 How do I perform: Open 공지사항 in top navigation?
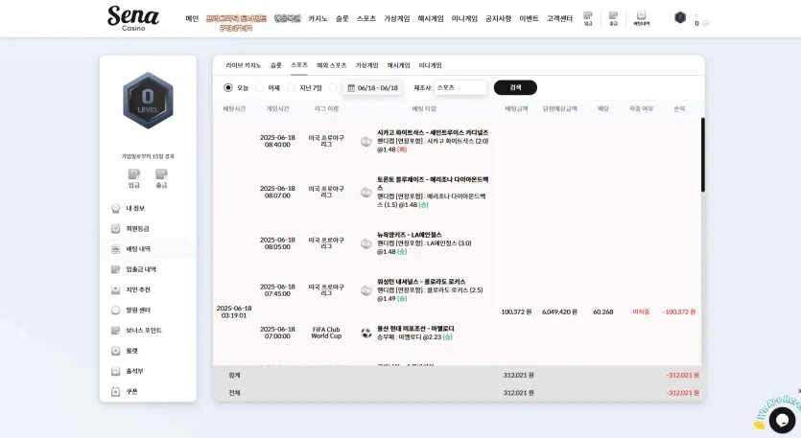coord(498,18)
